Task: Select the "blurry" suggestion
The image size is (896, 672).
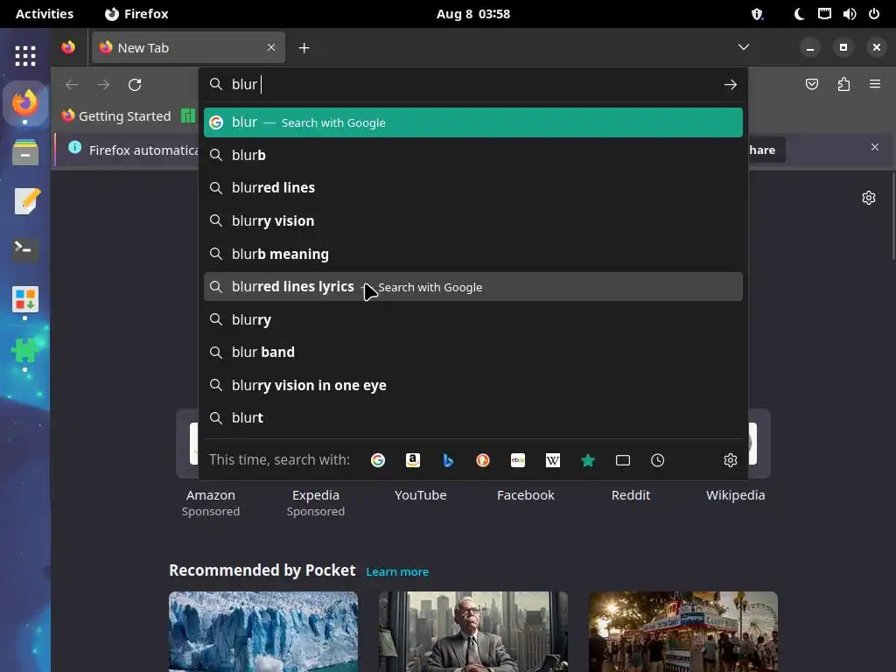Action: 473,319
